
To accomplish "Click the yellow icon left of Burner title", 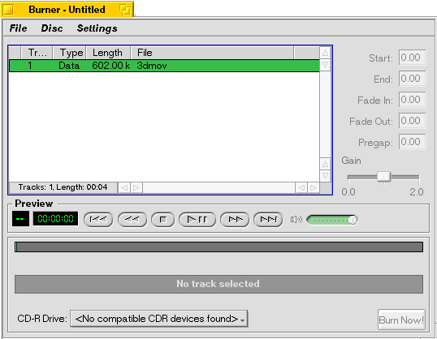I will click(x=8, y=10).
